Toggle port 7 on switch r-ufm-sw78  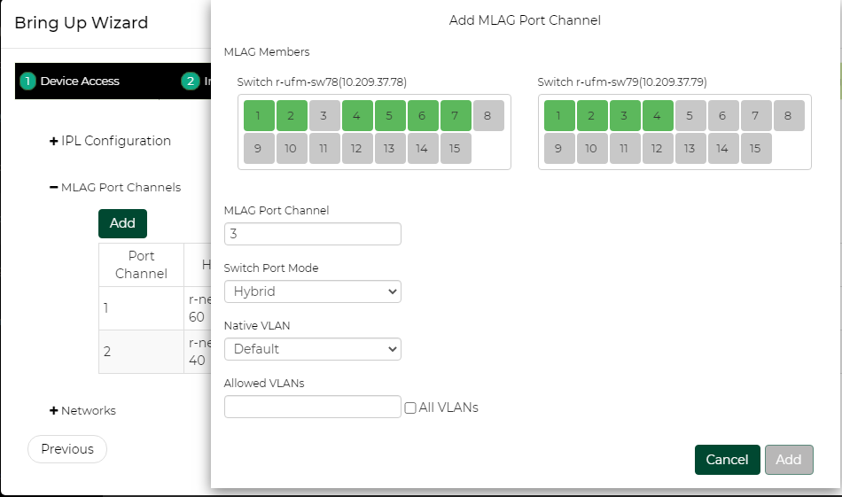(x=456, y=115)
